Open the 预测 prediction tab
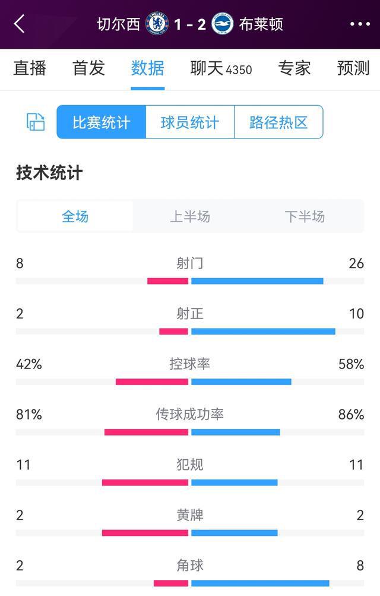The height and width of the screenshot is (596, 380). [x=354, y=68]
